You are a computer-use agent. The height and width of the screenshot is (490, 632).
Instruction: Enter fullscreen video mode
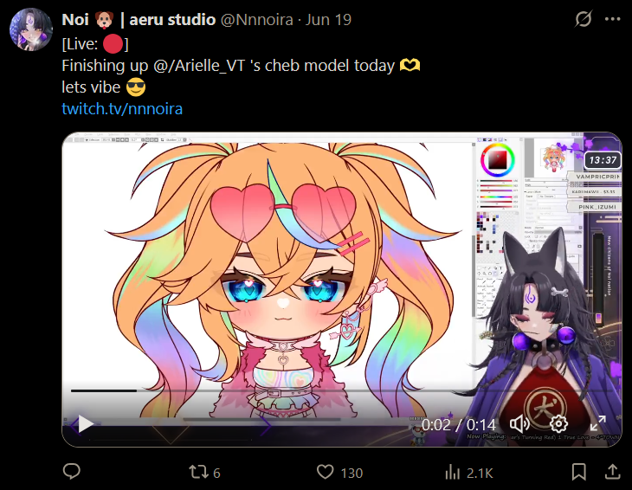597,424
